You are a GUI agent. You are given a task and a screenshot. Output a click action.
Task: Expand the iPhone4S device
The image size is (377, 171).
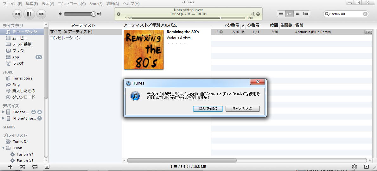pos(3,118)
